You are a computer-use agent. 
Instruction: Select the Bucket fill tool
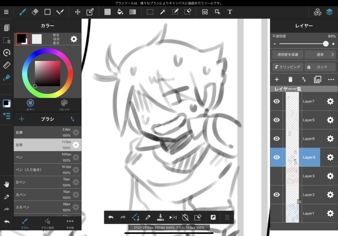click(x=120, y=12)
